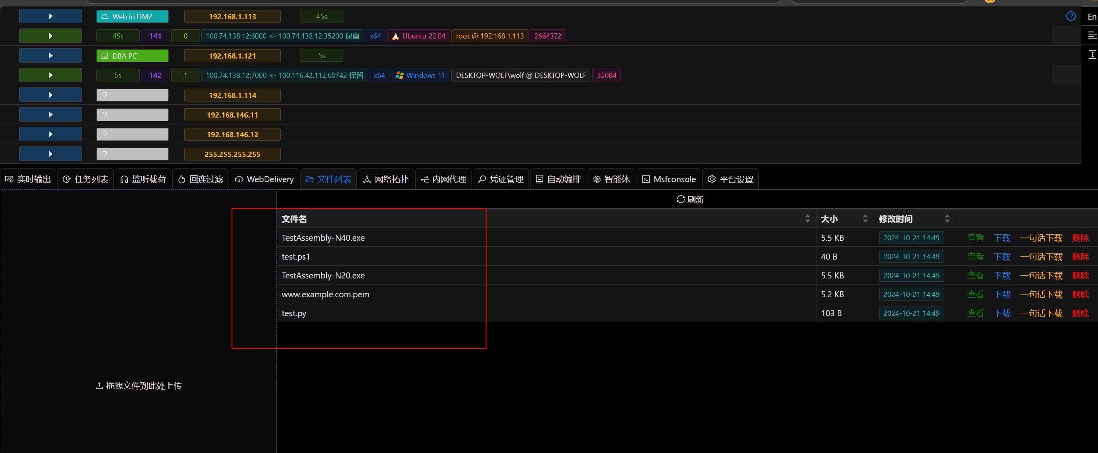Viewport: 1098px width, 453px height.
Task: Switch language with the En button
Action: pos(1092,16)
